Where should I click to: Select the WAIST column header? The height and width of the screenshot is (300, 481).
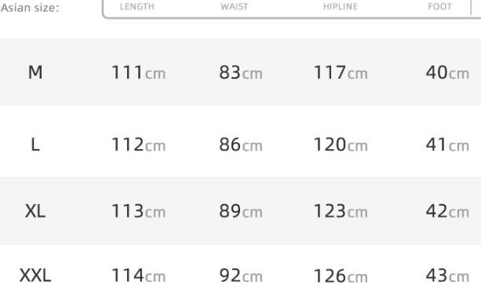coord(234,7)
